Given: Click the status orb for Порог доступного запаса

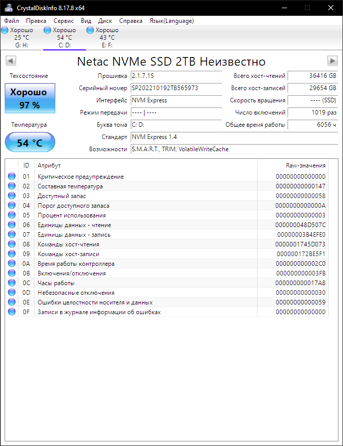Looking at the screenshot, I should [x=12, y=205].
